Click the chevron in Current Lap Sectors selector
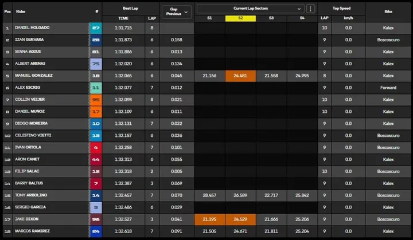 click(x=299, y=9)
